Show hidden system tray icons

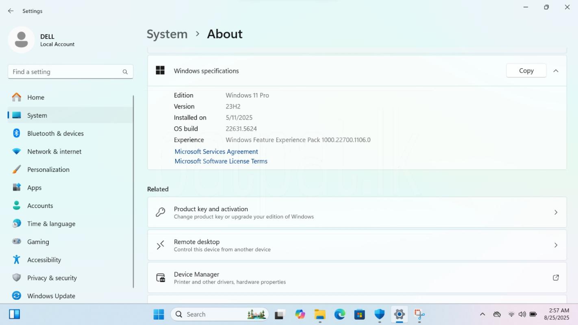click(x=482, y=314)
